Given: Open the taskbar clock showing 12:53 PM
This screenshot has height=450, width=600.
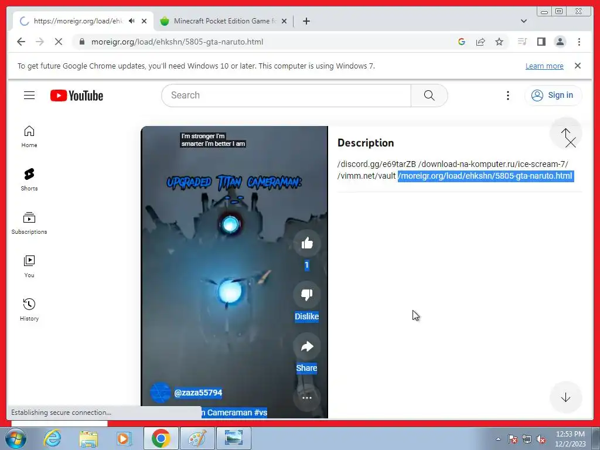Looking at the screenshot, I should (x=570, y=439).
